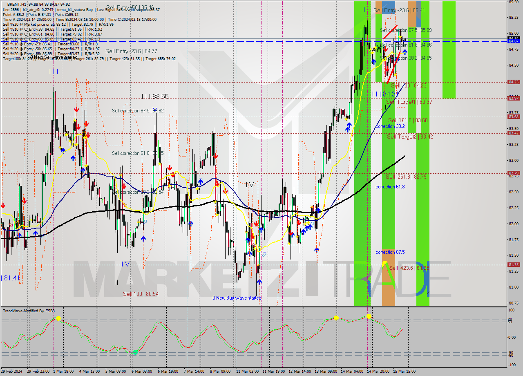This screenshot has height=376, width=523.
Task: Click '0 New Buy Wave started' label
Action: [237, 298]
